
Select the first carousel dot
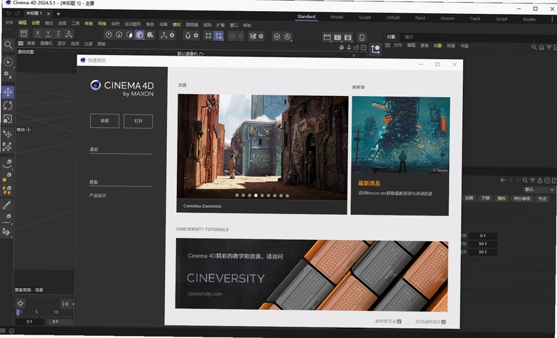[x=237, y=195]
